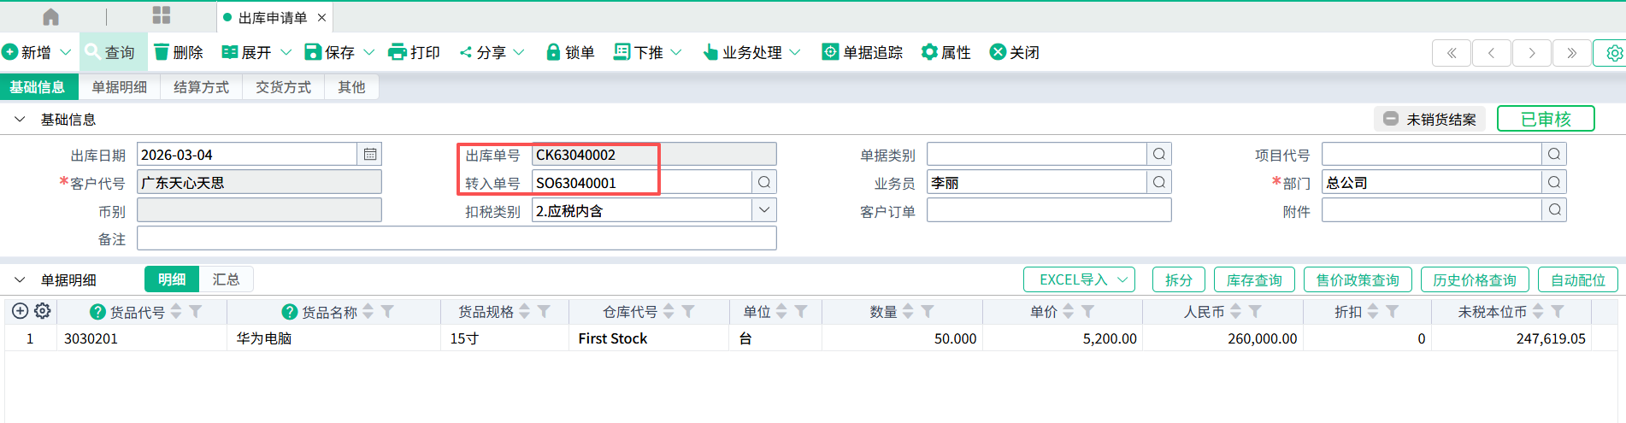Image resolution: width=1626 pixels, height=423 pixels.
Task: Switch to the 交货方式 tab
Action: tap(283, 87)
